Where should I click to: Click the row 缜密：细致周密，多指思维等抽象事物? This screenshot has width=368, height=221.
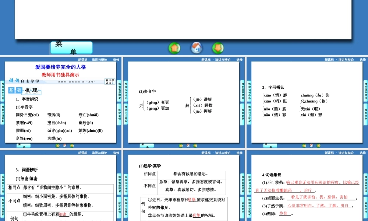(59, 205)
